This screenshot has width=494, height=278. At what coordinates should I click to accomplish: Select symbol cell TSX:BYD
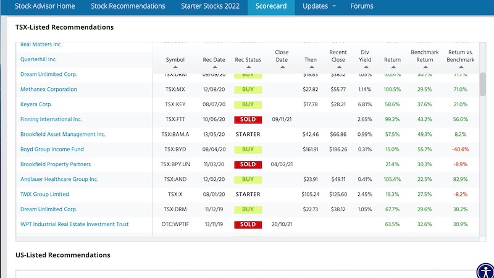click(x=175, y=150)
